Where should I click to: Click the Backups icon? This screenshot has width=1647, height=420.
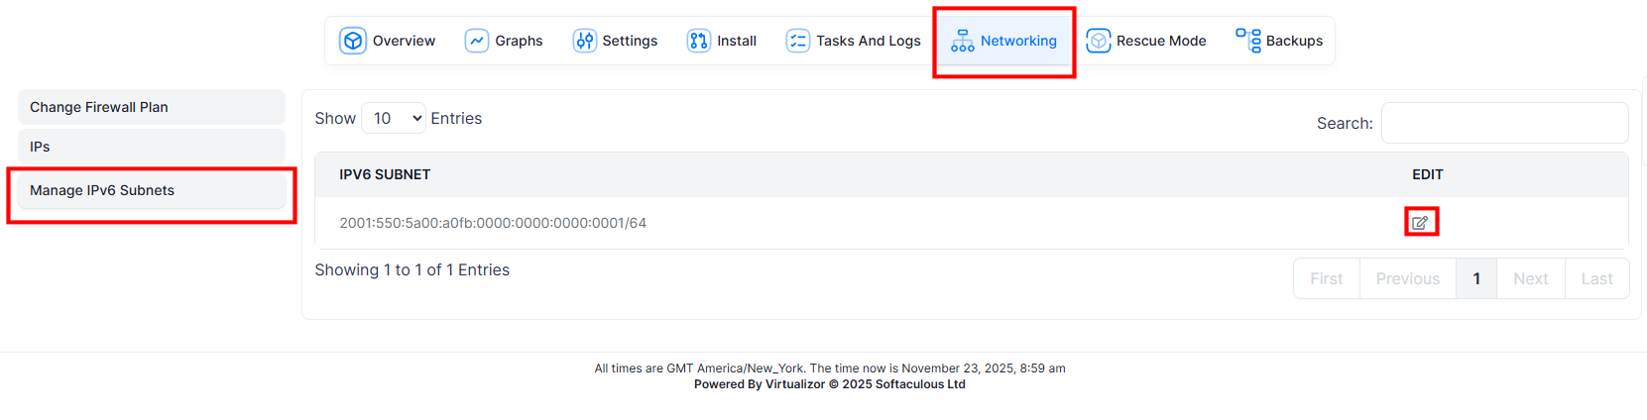1248,40
